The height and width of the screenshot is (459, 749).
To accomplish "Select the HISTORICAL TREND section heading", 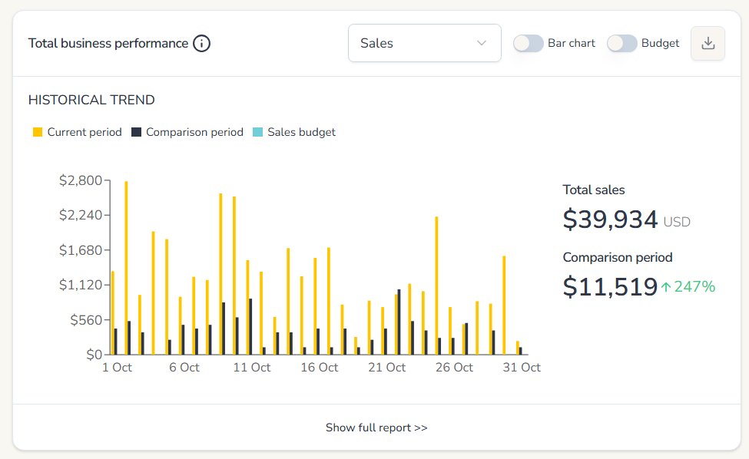I will coord(91,100).
